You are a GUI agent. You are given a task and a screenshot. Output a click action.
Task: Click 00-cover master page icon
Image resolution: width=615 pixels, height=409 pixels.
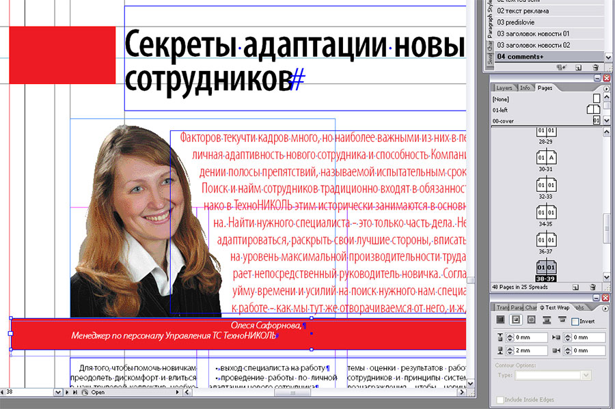tap(597, 120)
